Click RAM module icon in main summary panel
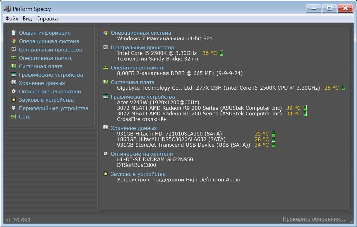The height and width of the screenshot is (227, 357). click(x=106, y=67)
